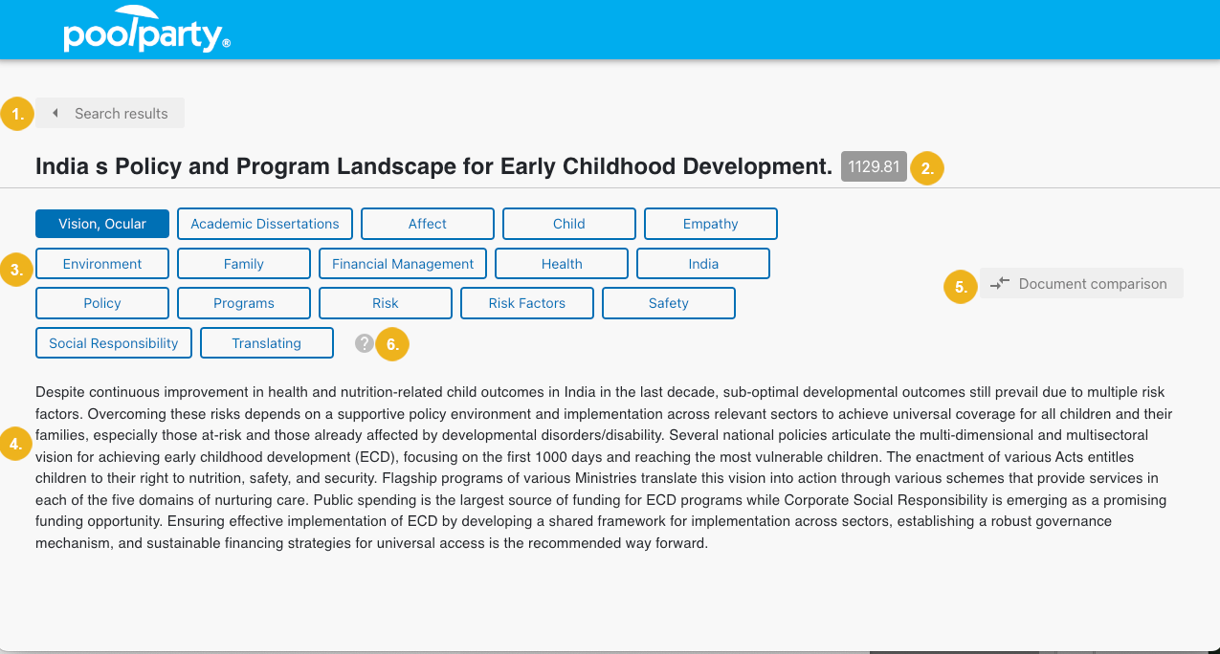Select the Risk Factors tag
The width and height of the screenshot is (1220, 654).
tap(527, 303)
